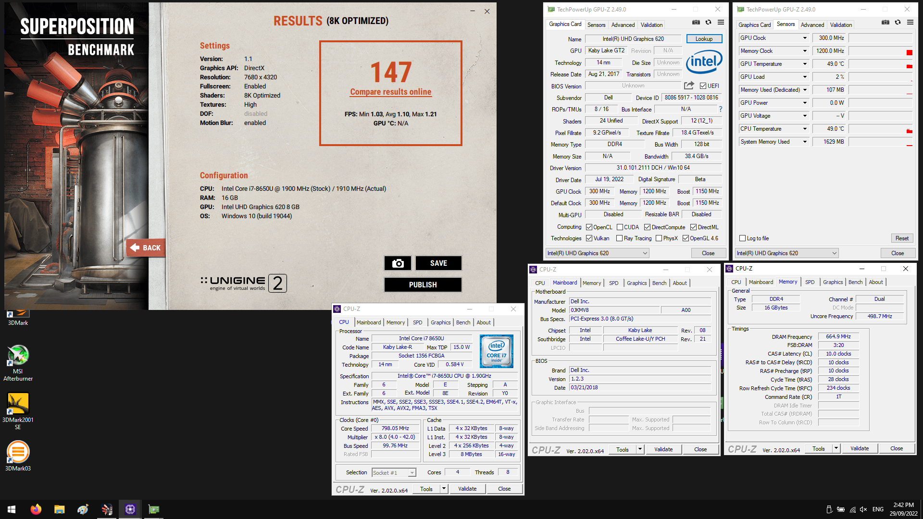Toggle the CUDA checkbox

point(620,227)
